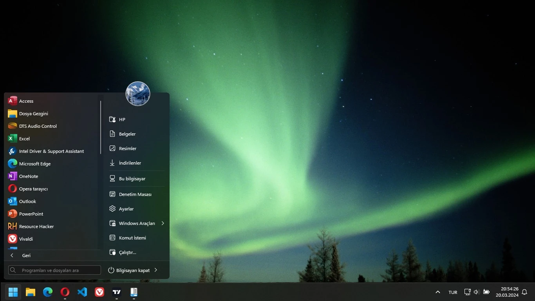Open the network status tray icon
The height and width of the screenshot is (301, 535).
coord(467,292)
